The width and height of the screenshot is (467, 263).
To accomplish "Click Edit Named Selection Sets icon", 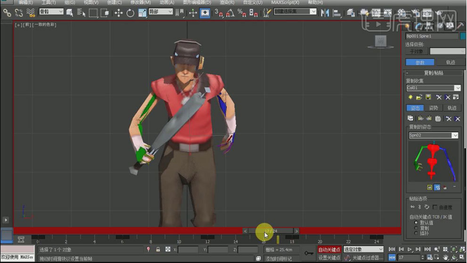I will click(x=267, y=13).
